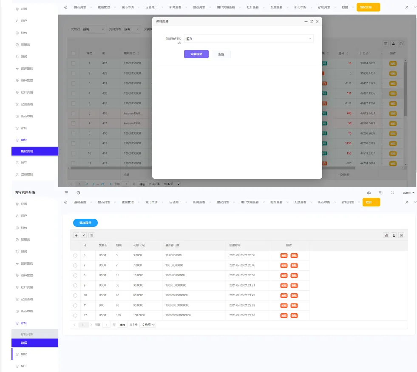Image resolution: width=417 pixels, height=372 pixels.
Task: Select the orange 数据 tab
Action: click(371, 203)
